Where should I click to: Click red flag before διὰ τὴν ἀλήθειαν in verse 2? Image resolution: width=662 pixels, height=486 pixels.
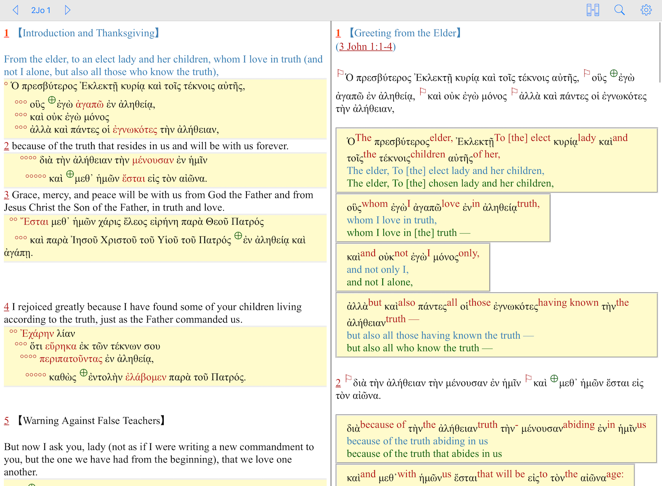point(349,378)
